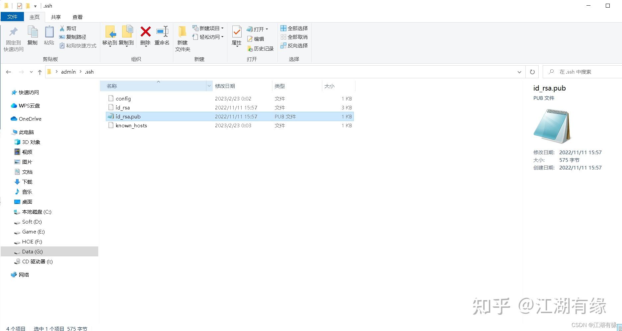Open the Easy access (轻松访问) dropdown
The image size is (622, 331).
click(x=208, y=37)
